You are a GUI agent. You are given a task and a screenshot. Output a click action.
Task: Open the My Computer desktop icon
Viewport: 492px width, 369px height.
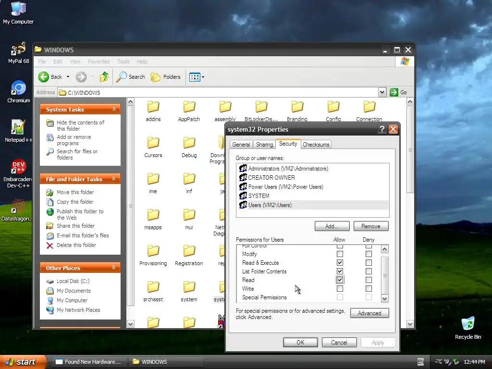tap(18, 12)
